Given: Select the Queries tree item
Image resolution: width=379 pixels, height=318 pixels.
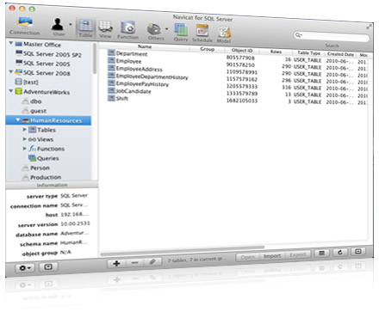Looking at the screenshot, I should (44, 158).
